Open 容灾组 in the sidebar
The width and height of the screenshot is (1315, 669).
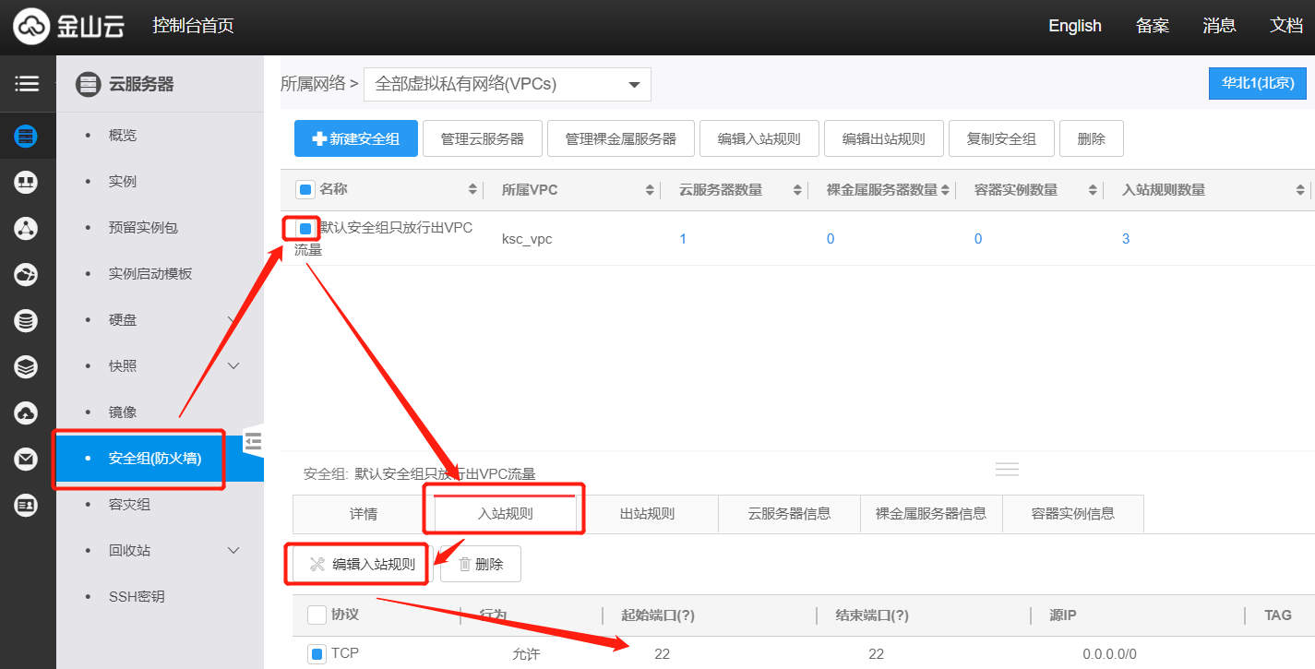tap(129, 505)
